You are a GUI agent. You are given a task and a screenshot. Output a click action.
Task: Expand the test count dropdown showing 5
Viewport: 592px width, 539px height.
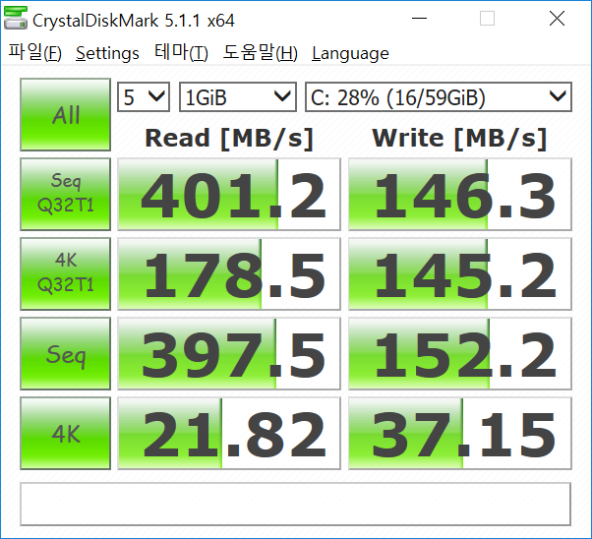point(144,97)
